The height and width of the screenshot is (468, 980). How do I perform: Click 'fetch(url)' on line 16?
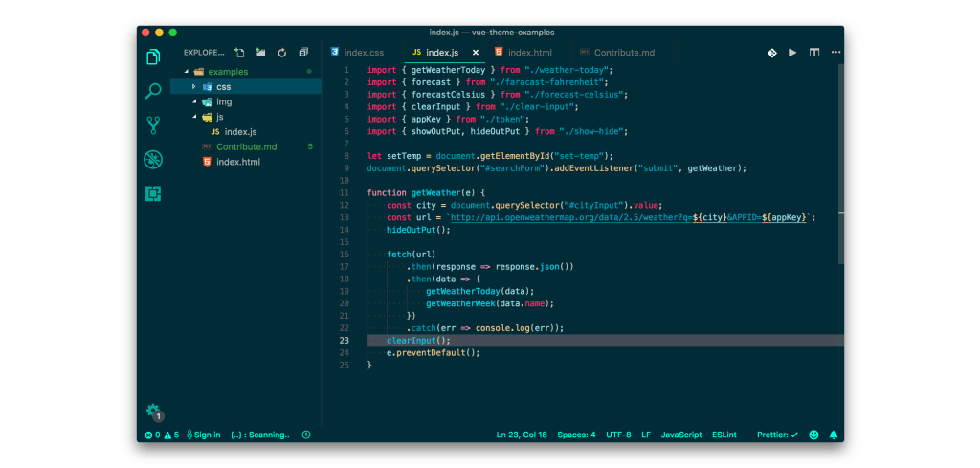point(411,255)
